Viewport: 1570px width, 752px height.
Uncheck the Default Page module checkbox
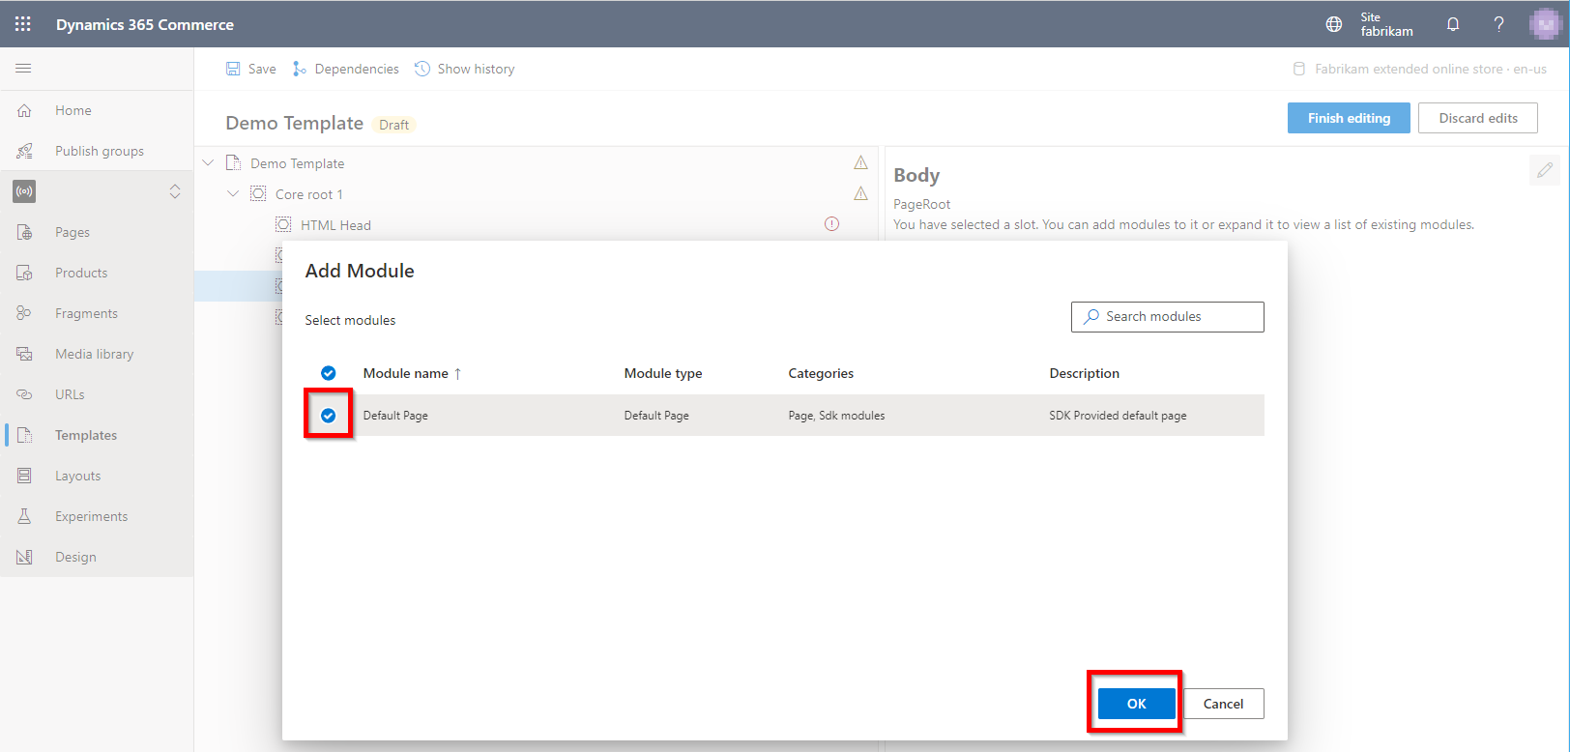tap(329, 416)
